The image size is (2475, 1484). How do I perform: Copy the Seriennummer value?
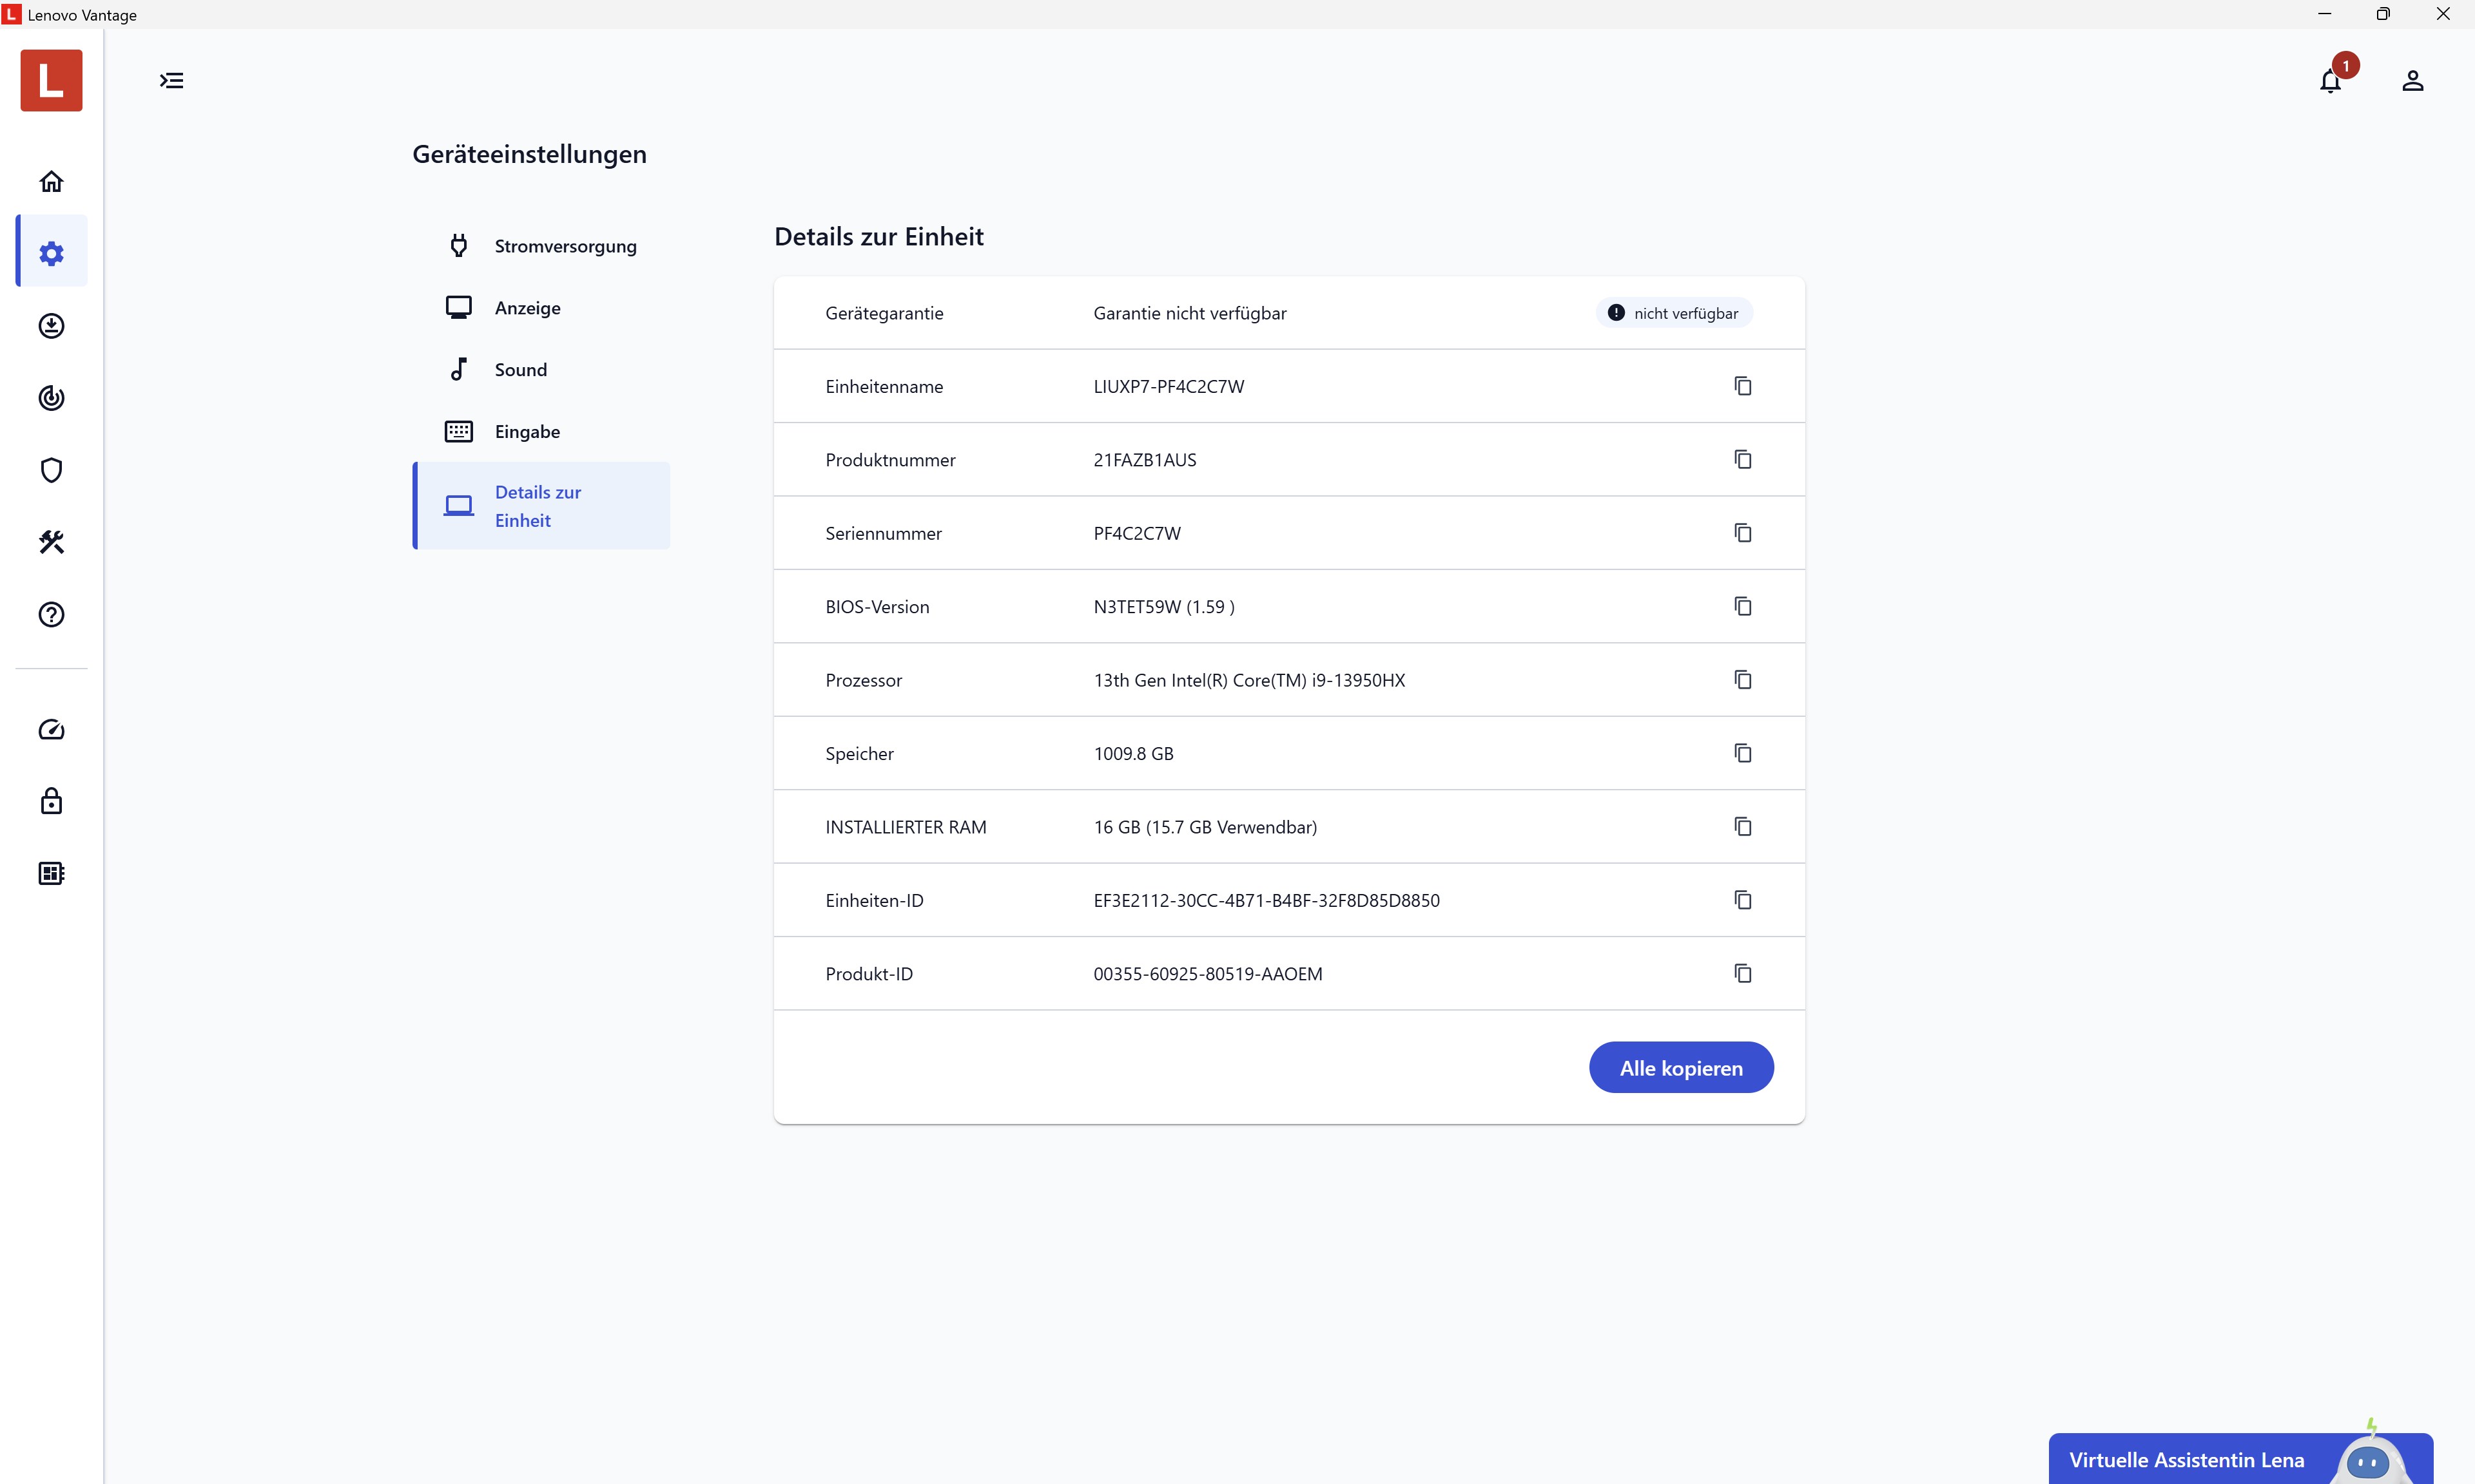(x=1743, y=533)
